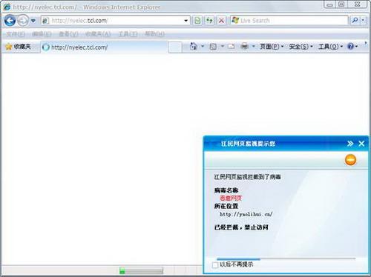This screenshot has width=371, height=277.
Task: Open the recent pages dropdown beside Forward
Action: coord(33,21)
